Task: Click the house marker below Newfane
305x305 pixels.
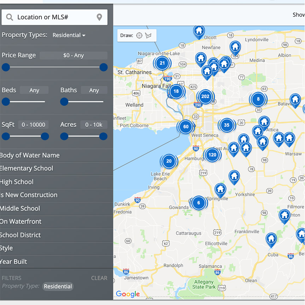Action: pyautogui.click(x=201, y=59)
